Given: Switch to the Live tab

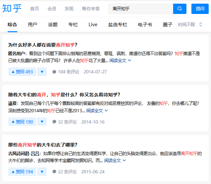Looking at the screenshot, I should [93, 25].
